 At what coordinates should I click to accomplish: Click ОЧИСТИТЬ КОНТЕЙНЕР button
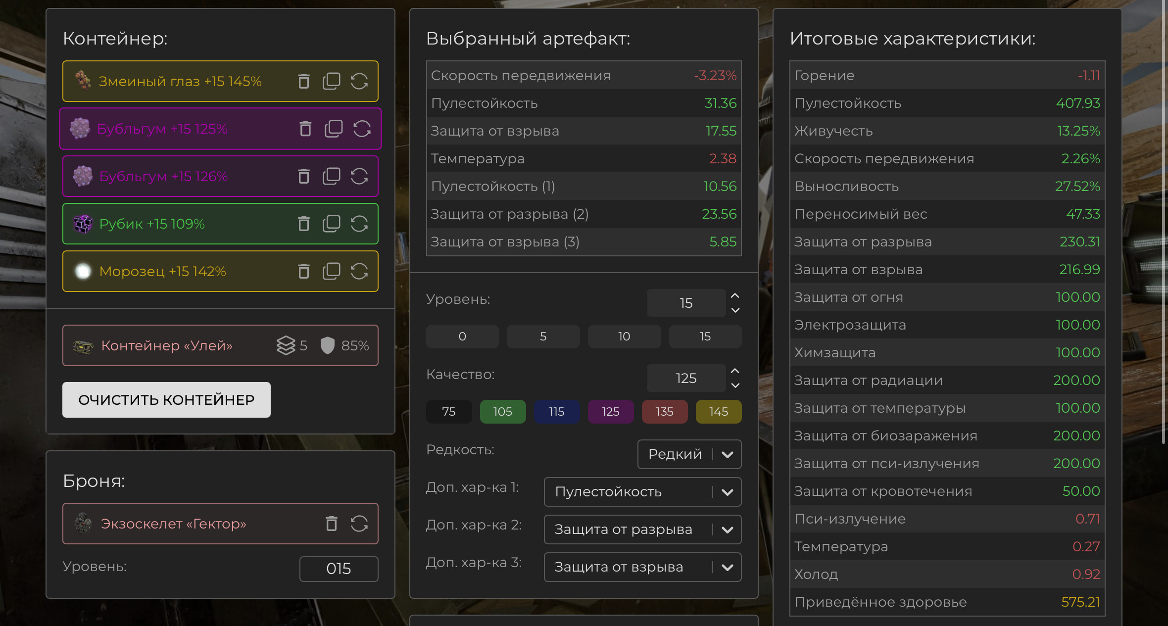click(x=166, y=400)
